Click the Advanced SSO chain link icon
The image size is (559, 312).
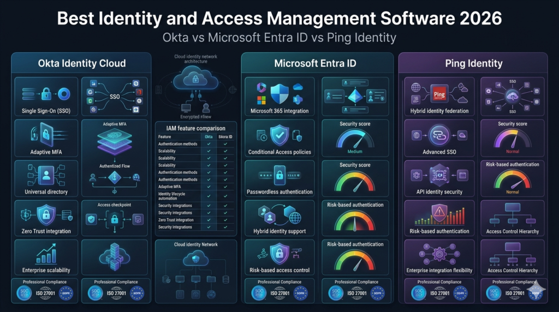tap(439, 135)
